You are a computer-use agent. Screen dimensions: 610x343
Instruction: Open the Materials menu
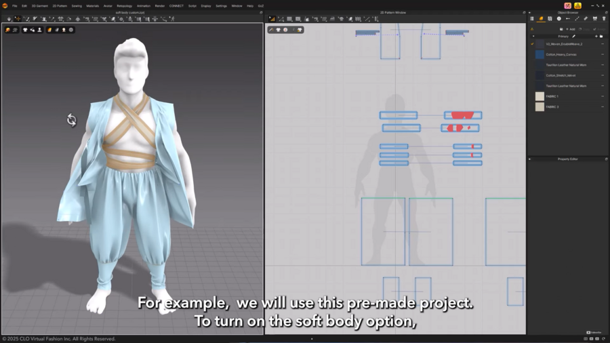93,6
